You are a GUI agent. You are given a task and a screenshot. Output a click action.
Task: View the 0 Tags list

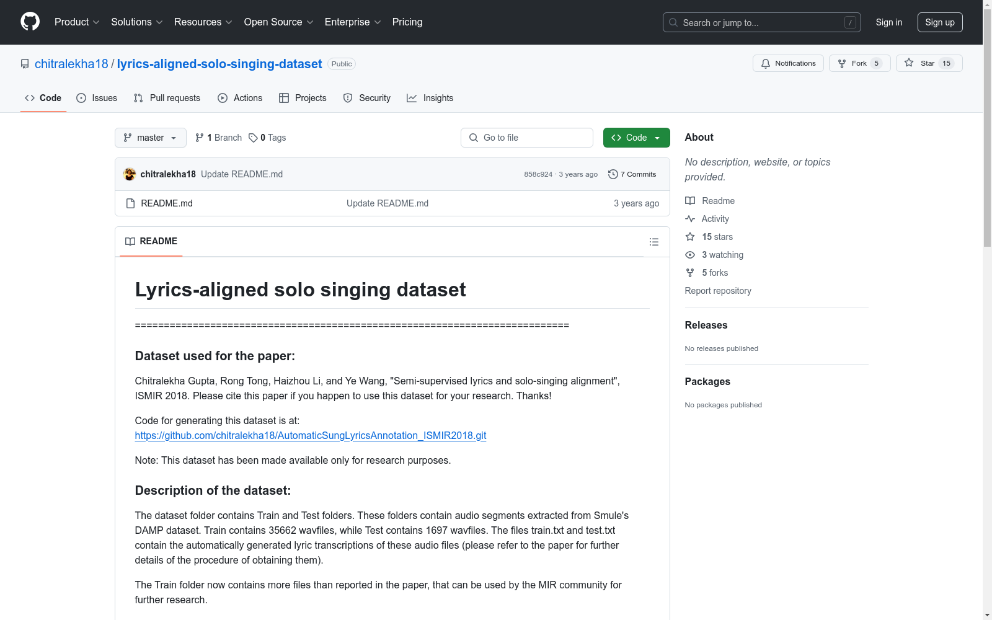267,138
